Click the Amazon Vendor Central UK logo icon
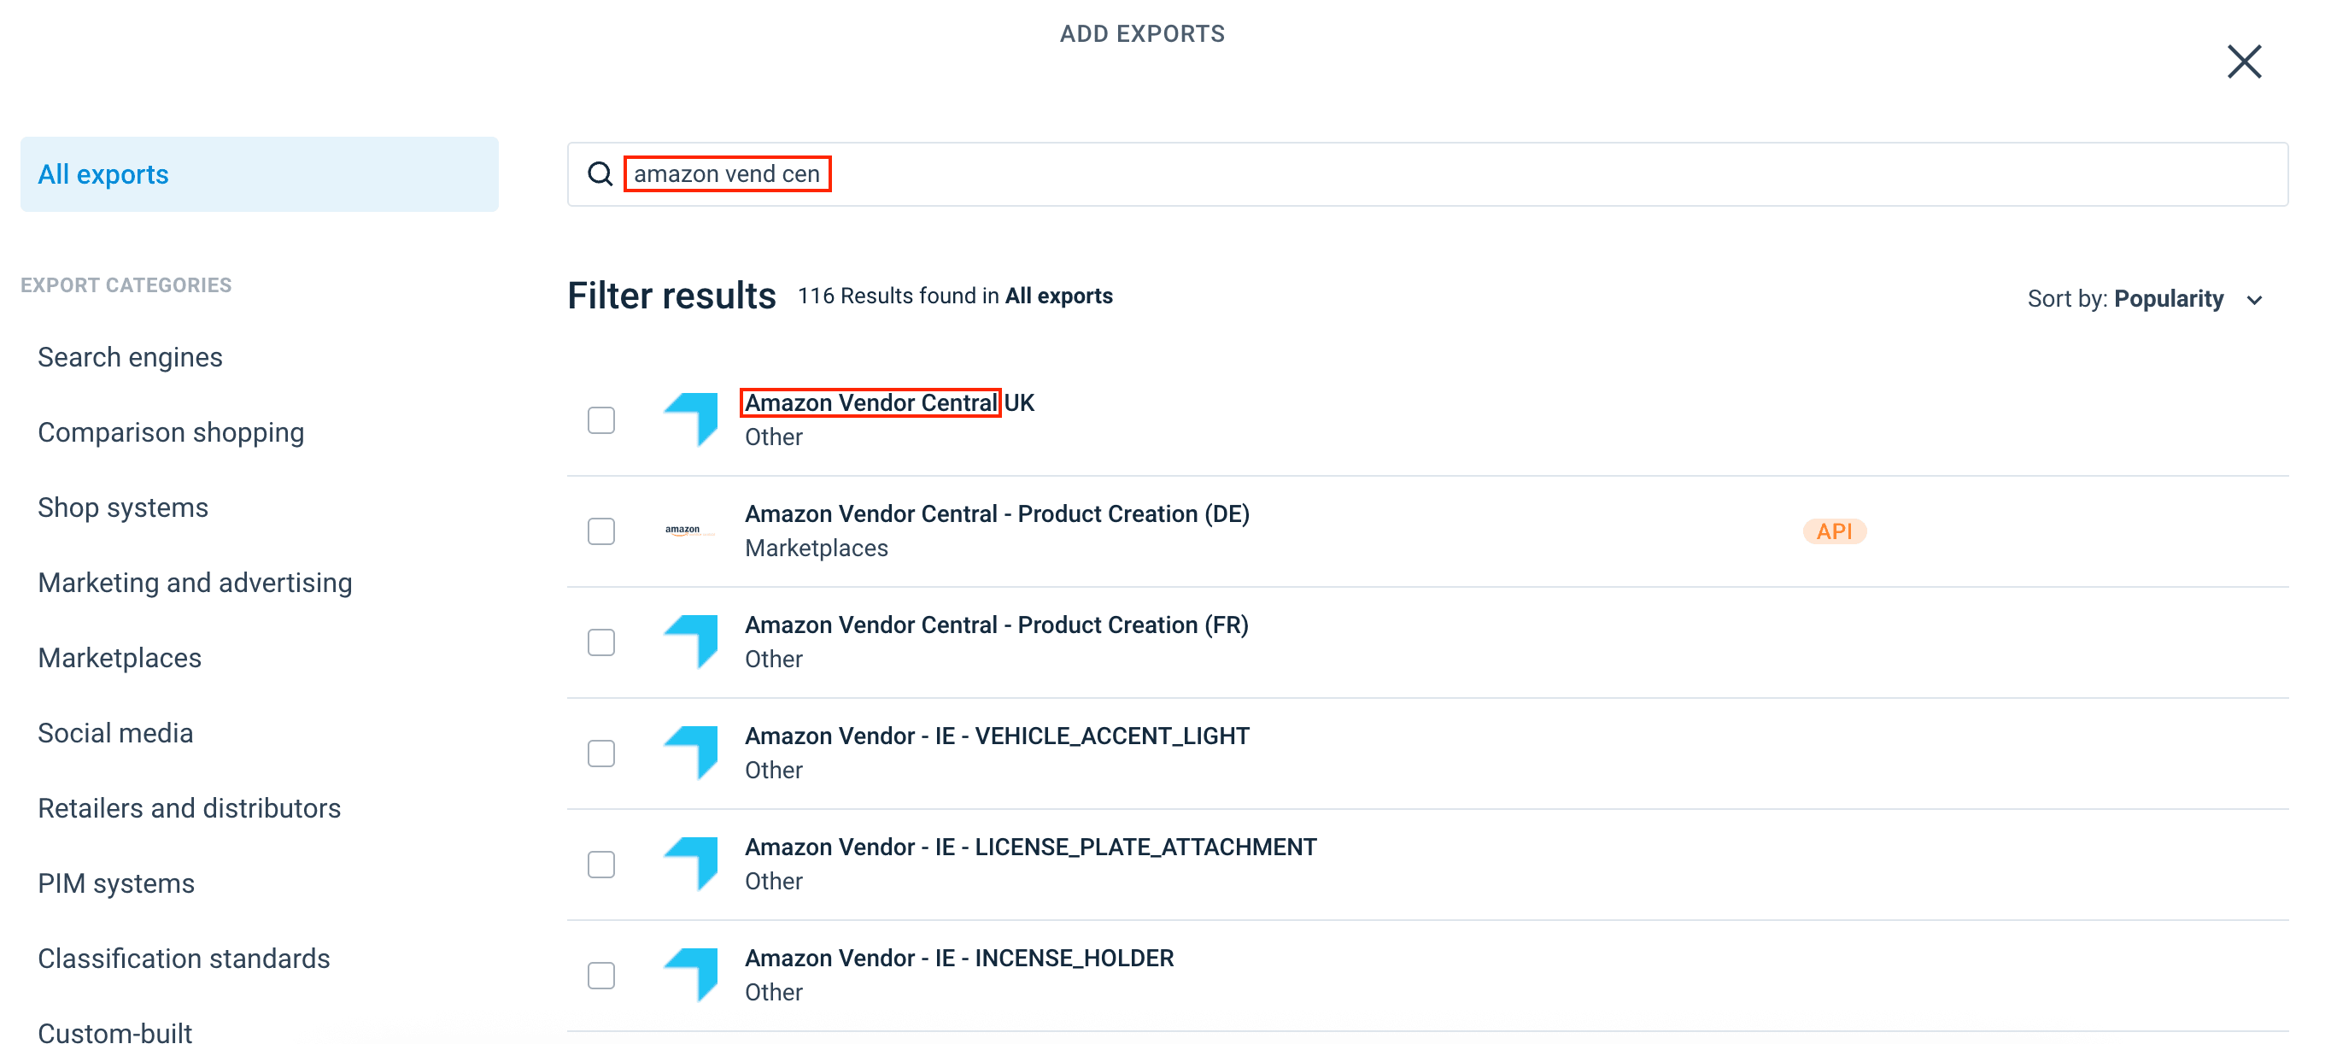2337x1044 pixels. click(x=692, y=418)
